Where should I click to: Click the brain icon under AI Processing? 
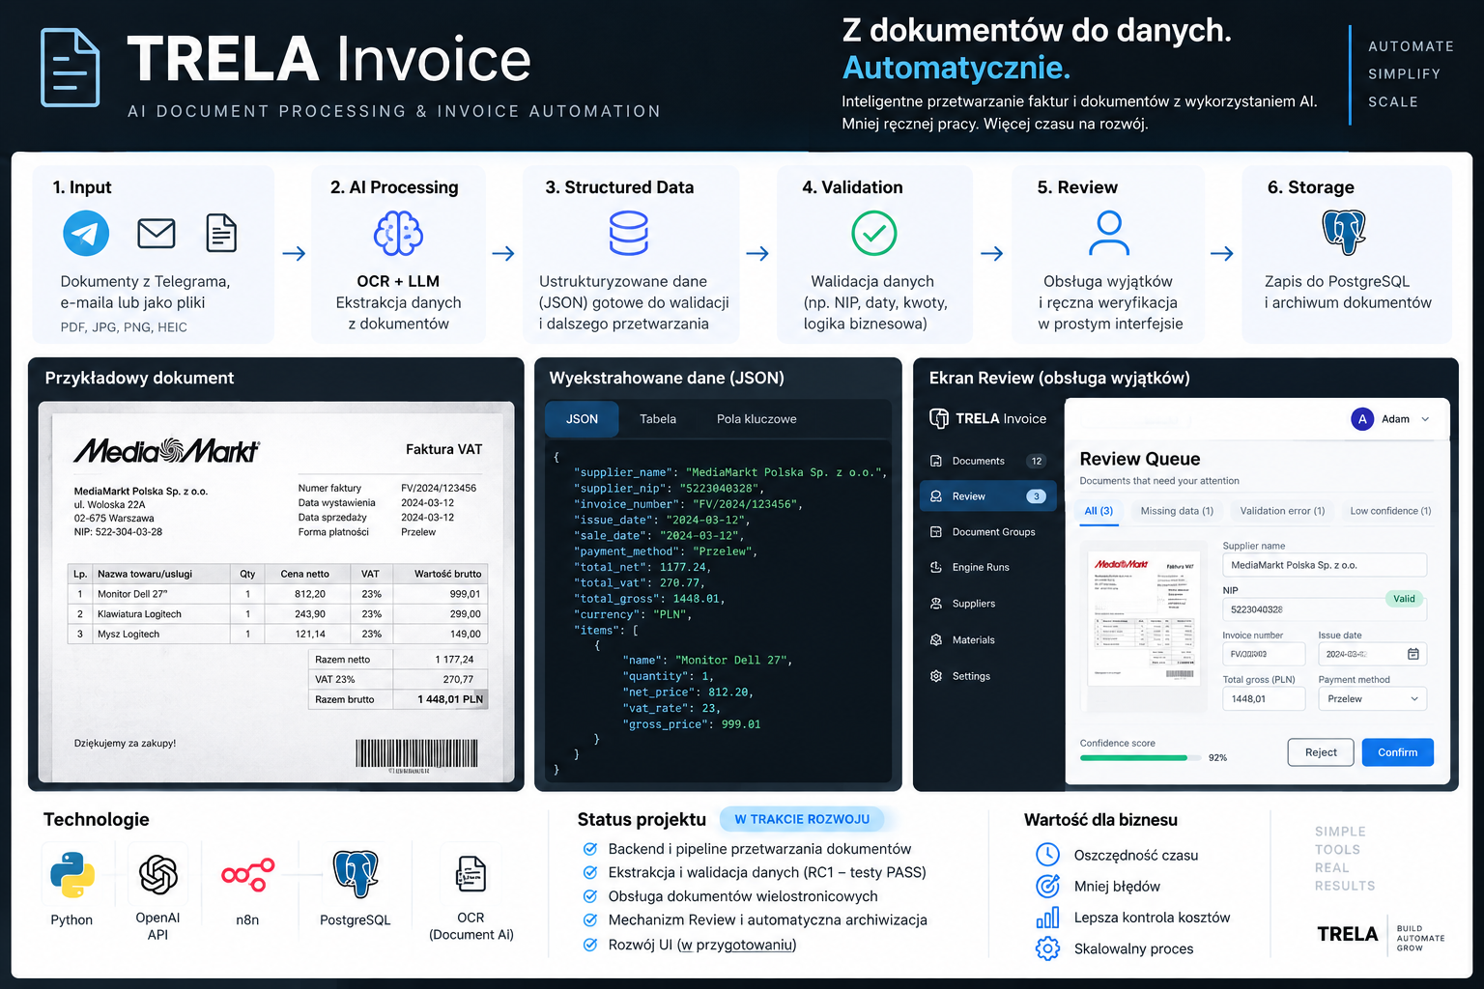[x=398, y=233]
